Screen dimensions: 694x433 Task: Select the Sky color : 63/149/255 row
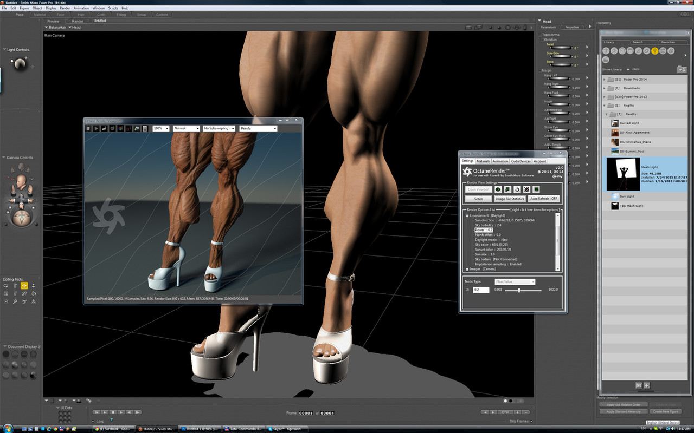tap(492, 245)
